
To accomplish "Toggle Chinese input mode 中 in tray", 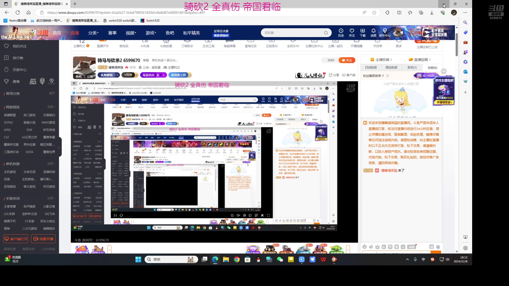I will pos(423,260).
